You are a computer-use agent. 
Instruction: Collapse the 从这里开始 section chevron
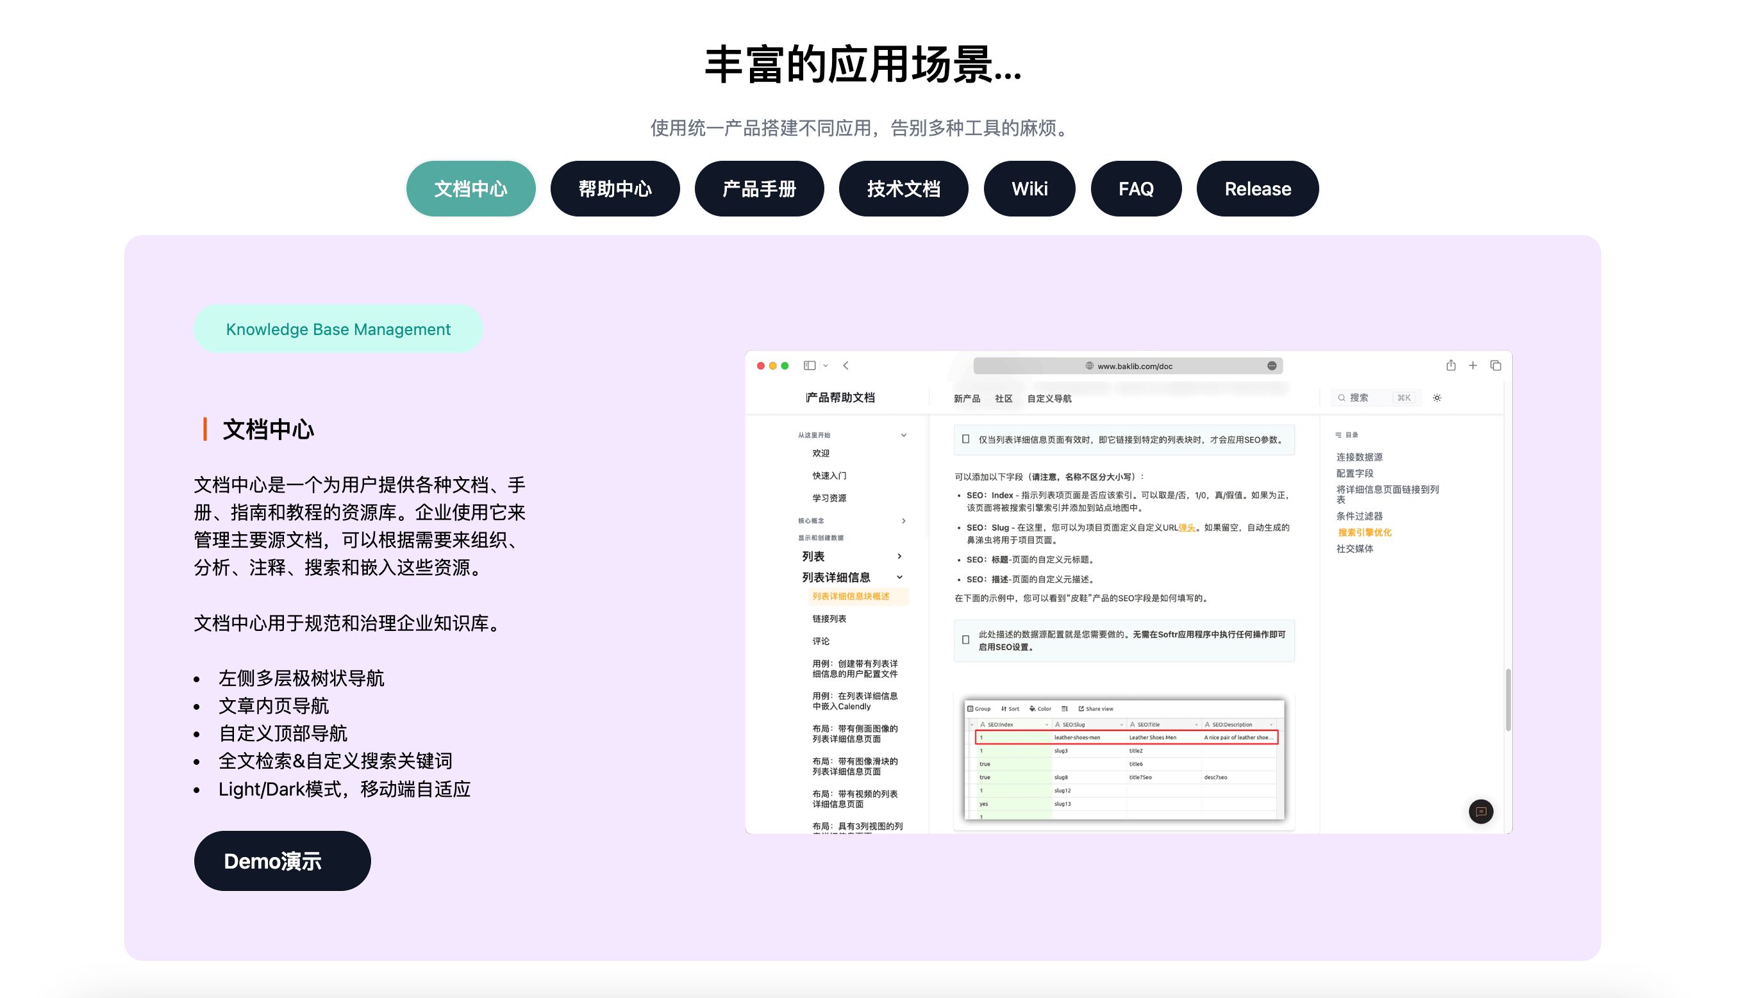[x=903, y=435]
